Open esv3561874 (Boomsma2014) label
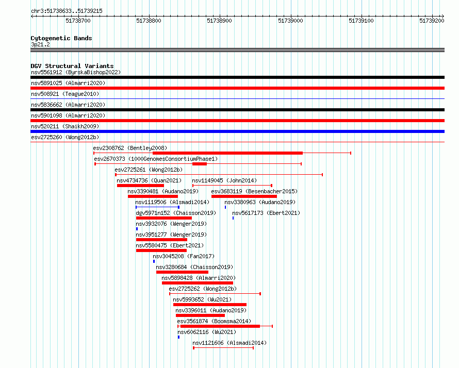The image size is (459, 368). pyautogui.click(x=214, y=321)
